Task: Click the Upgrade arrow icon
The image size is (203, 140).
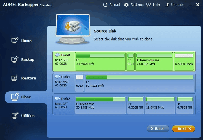Action: [x=167, y=5]
